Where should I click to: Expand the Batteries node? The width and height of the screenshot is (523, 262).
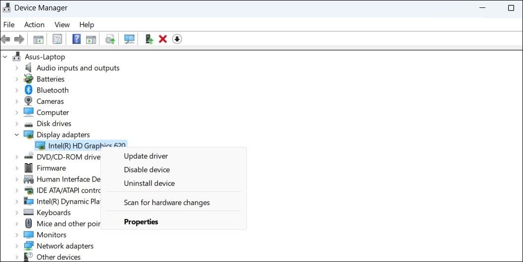(x=17, y=79)
